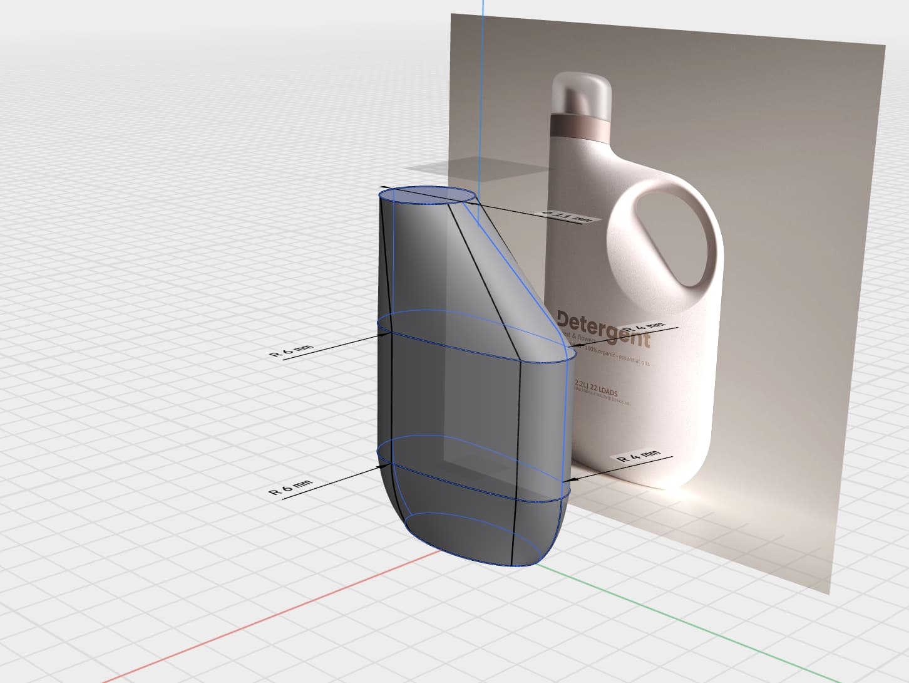Click the lower R 4 mm radius label
Screen dimensions: 909x683
(x=639, y=456)
